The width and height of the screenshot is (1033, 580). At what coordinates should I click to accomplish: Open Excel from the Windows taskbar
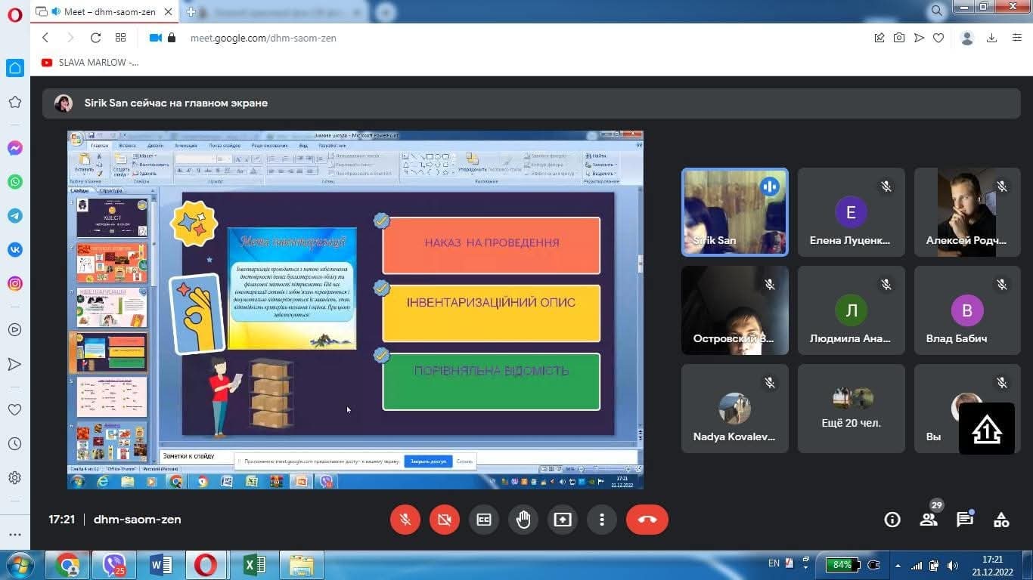point(254,565)
